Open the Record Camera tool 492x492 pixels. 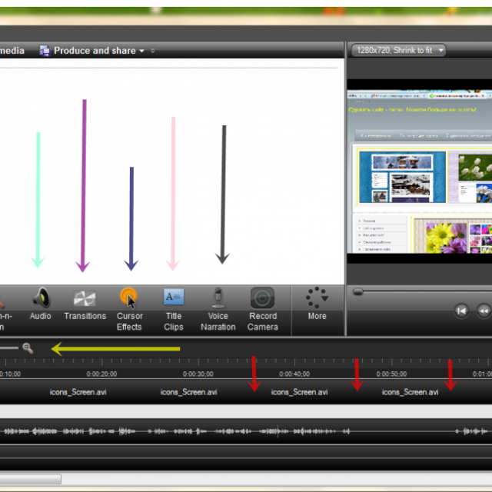(263, 307)
